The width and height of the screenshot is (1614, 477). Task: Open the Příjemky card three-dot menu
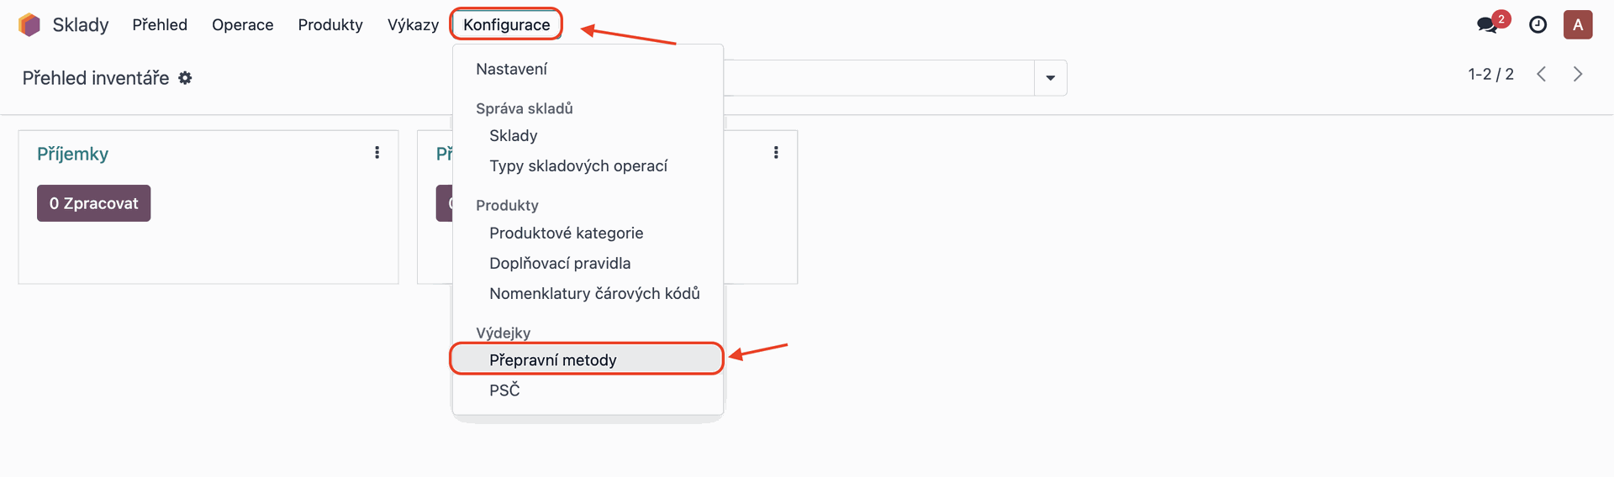(x=377, y=152)
